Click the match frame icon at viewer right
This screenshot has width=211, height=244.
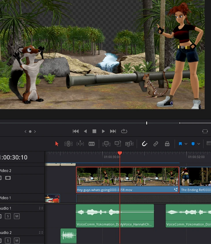point(205,131)
